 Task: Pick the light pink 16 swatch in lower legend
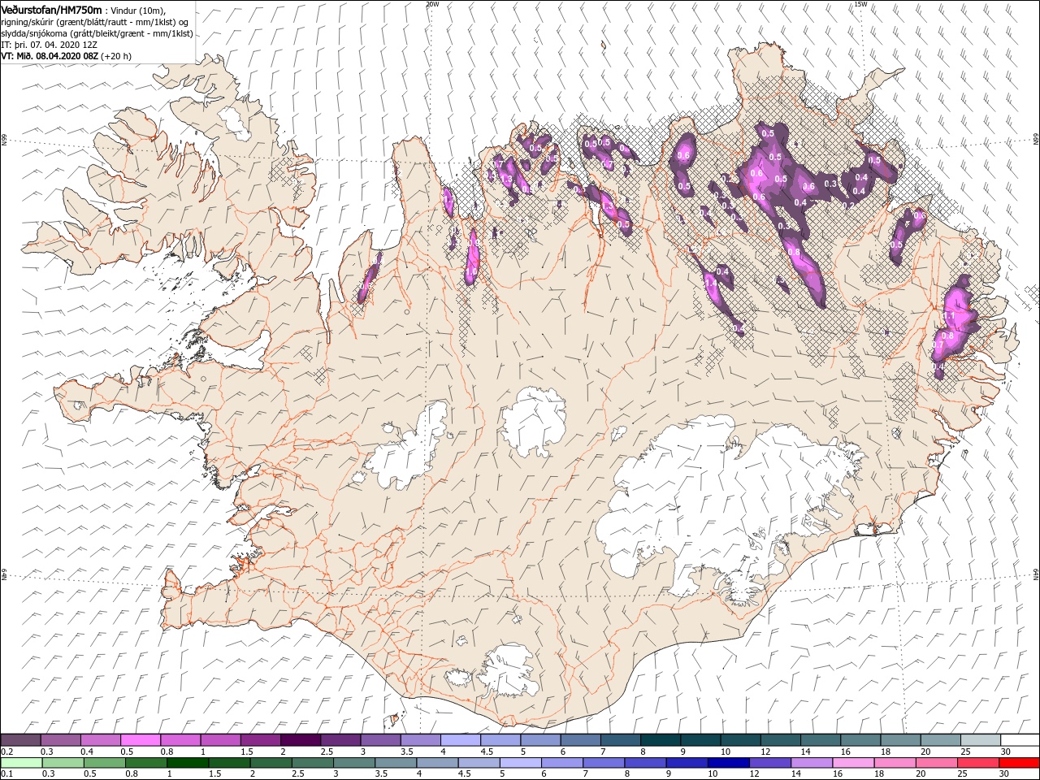(852, 763)
